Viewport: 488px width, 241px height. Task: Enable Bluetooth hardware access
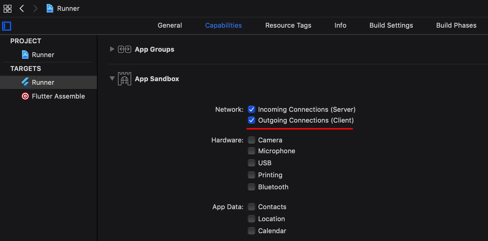[x=252, y=187]
